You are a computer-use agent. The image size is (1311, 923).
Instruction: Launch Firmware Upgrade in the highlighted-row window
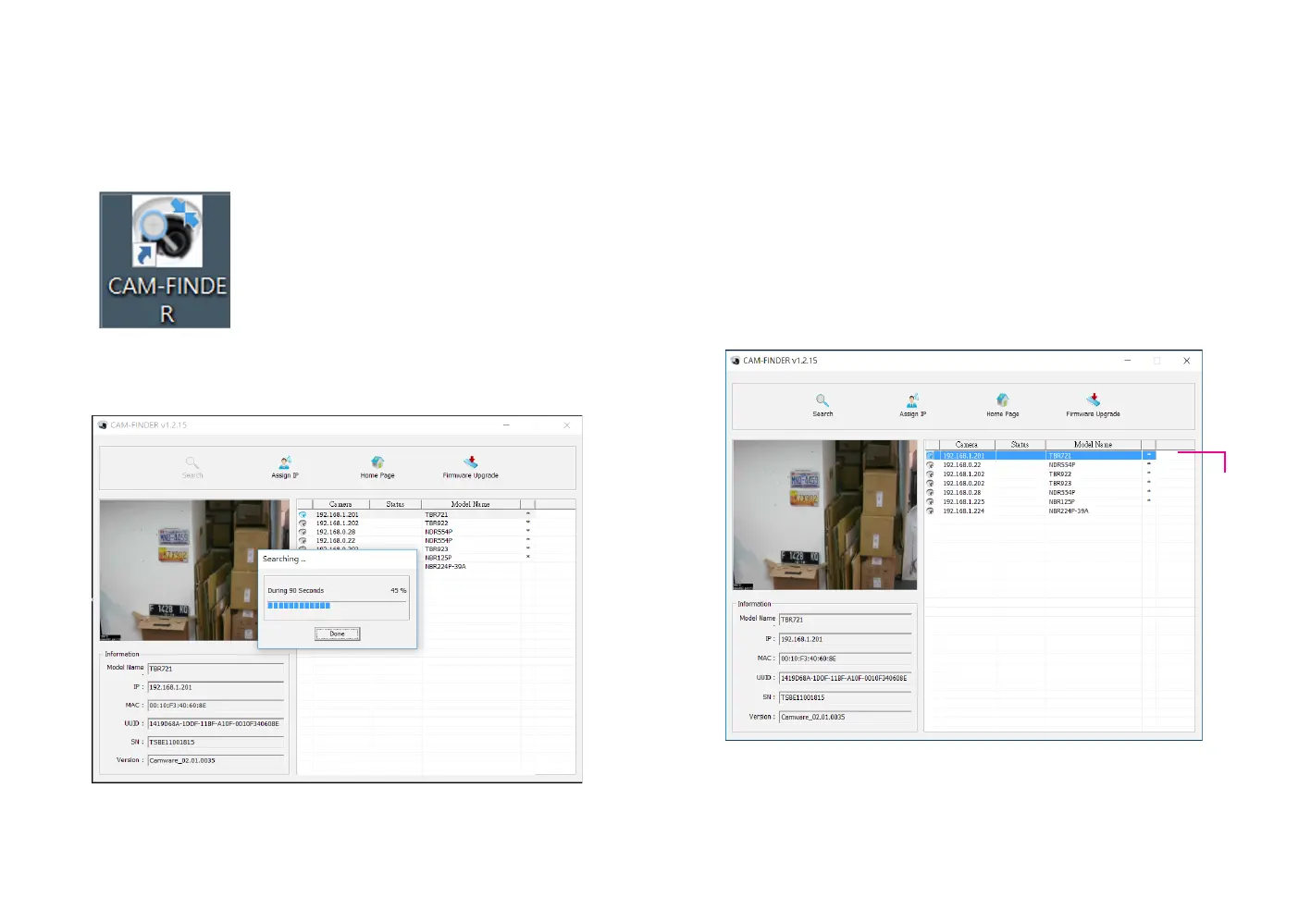[x=1093, y=405]
